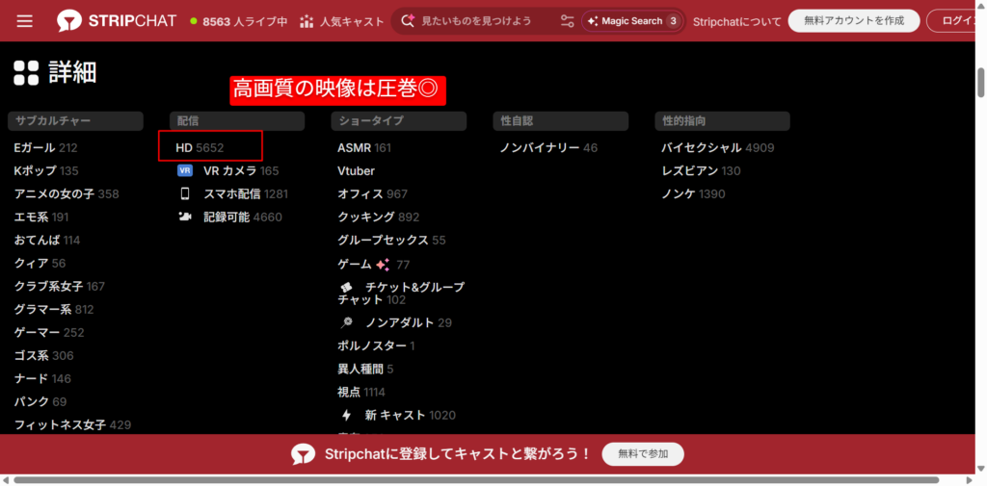The image size is (987, 486).
Task: Click the sparkle icon beside ゲーム
Action: 383,264
